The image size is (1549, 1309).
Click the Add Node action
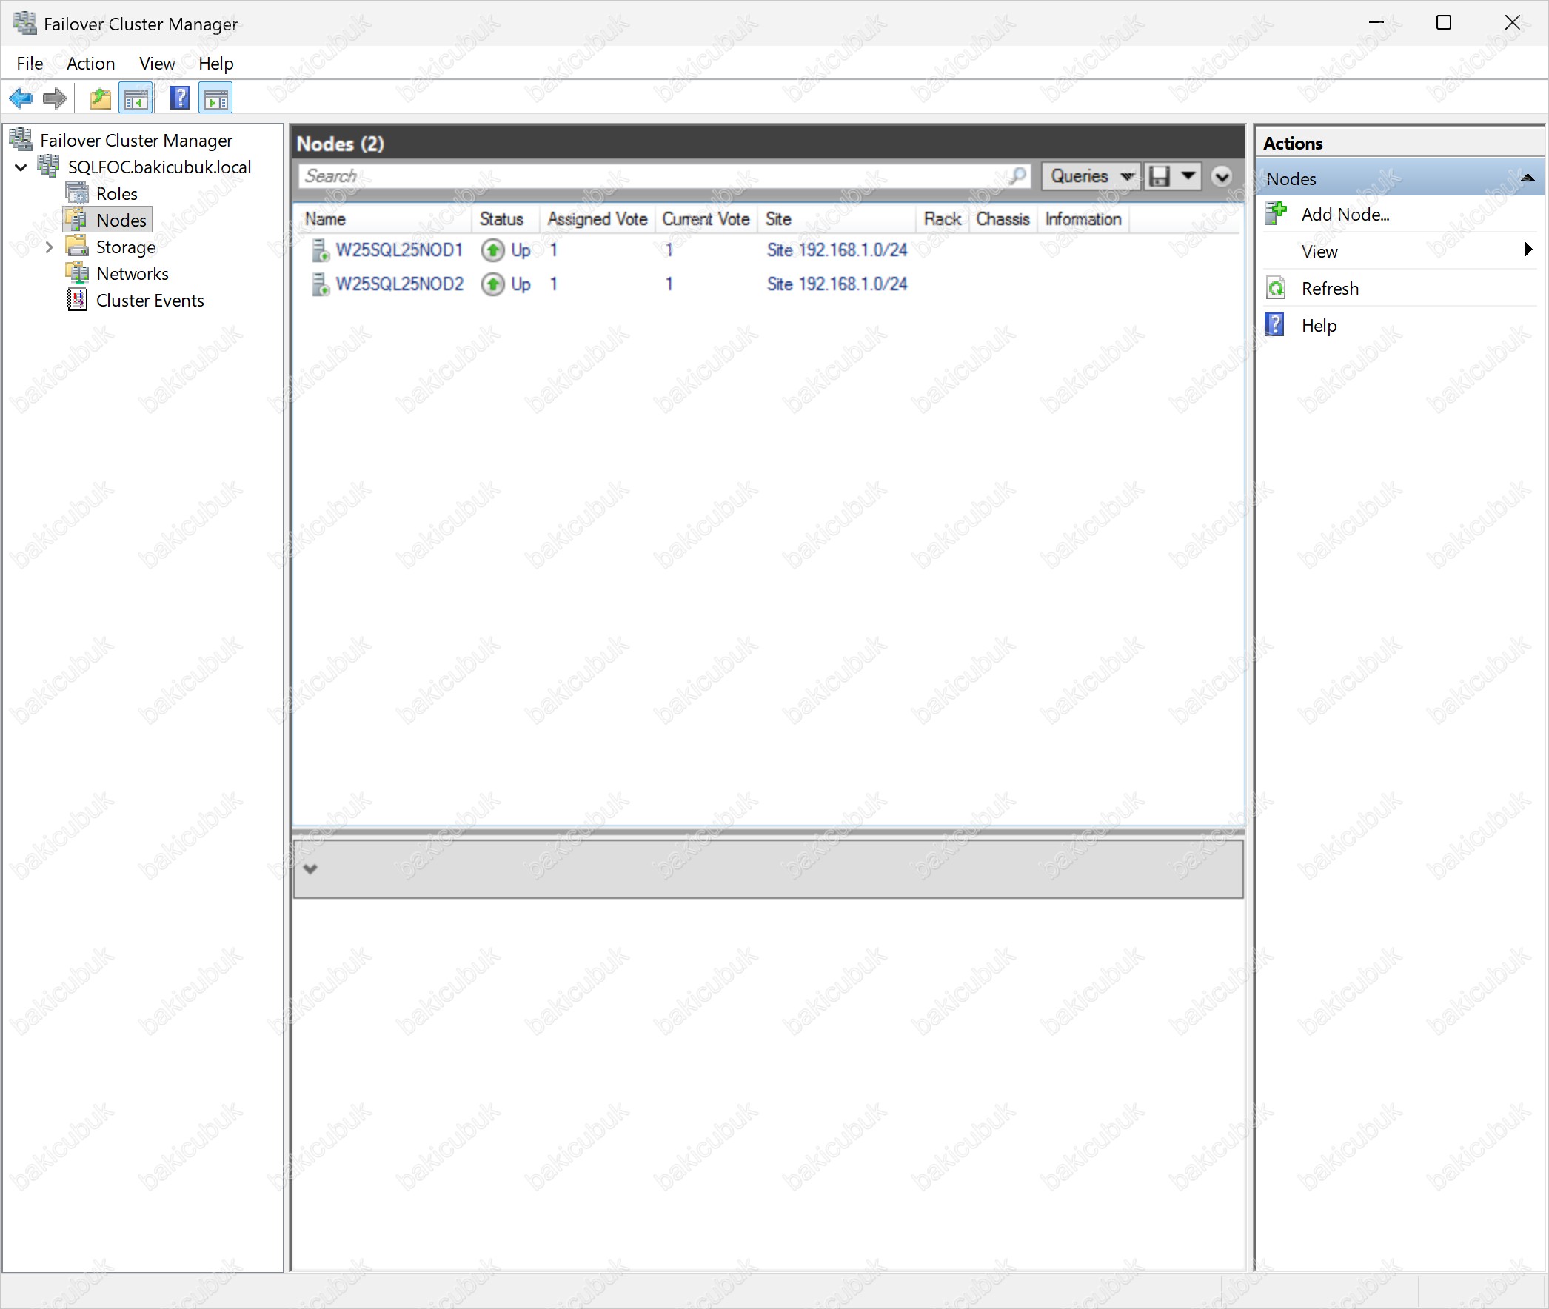(1344, 215)
